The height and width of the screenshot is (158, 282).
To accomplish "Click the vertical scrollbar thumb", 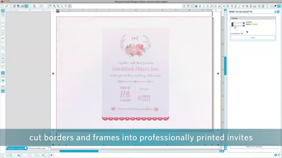I will pyautogui.click(x=225, y=66).
